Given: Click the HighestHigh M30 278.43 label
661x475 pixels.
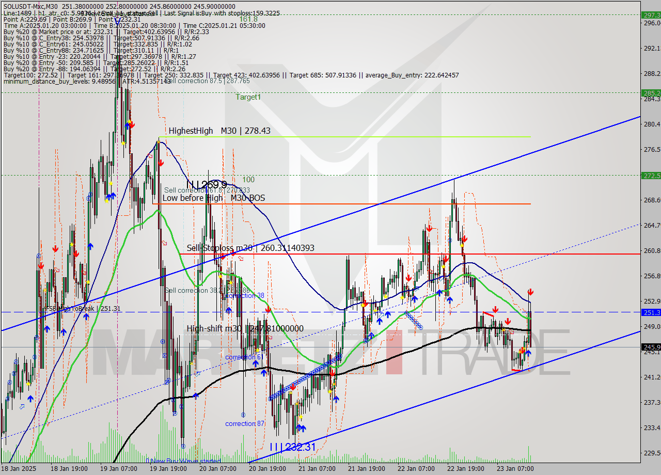Looking at the screenshot, I should (219, 131).
